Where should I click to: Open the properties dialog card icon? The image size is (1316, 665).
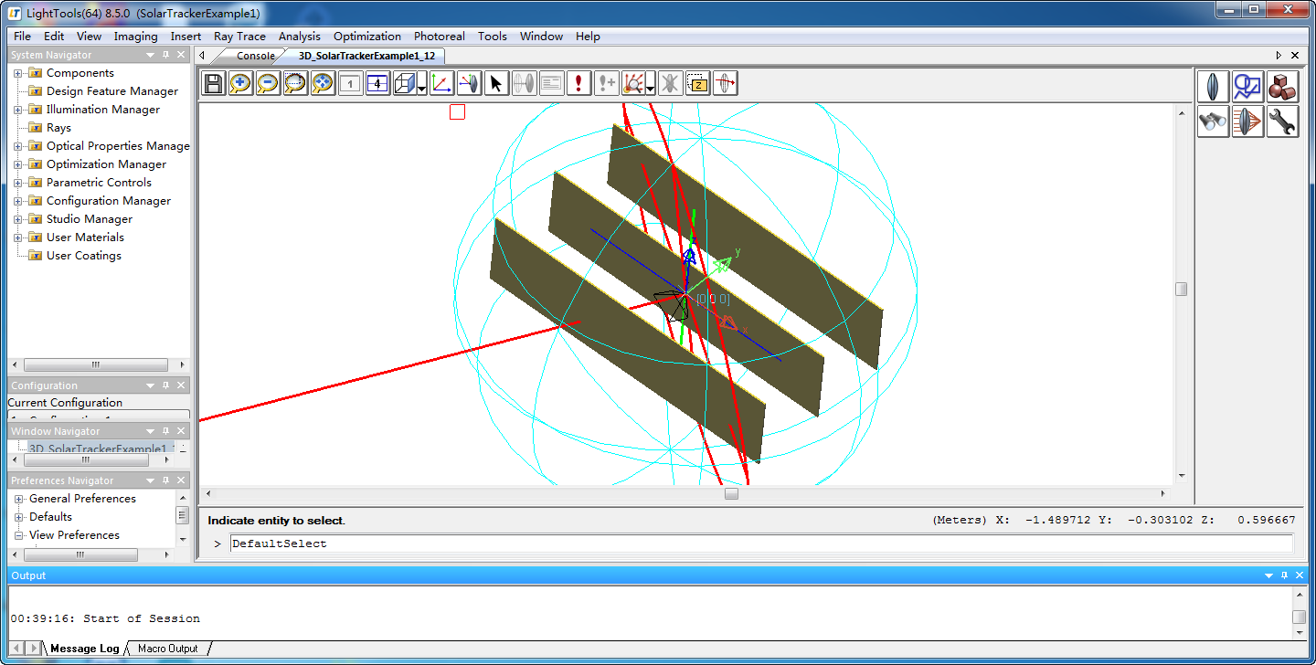pos(551,84)
